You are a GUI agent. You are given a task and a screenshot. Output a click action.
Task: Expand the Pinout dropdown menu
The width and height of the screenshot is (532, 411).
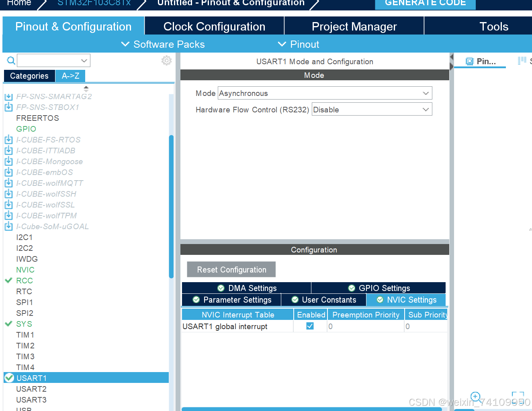coord(299,44)
